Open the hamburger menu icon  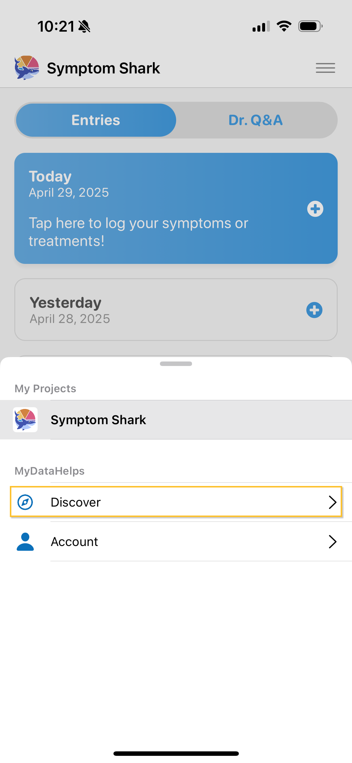tap(325, 68)
